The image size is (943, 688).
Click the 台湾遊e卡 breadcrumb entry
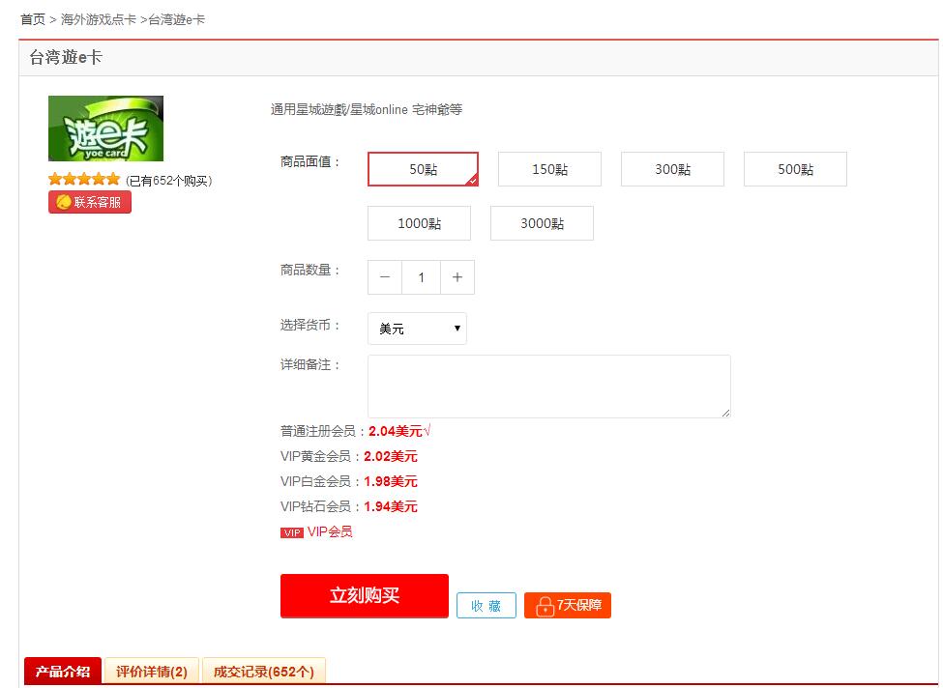[177, 20]
